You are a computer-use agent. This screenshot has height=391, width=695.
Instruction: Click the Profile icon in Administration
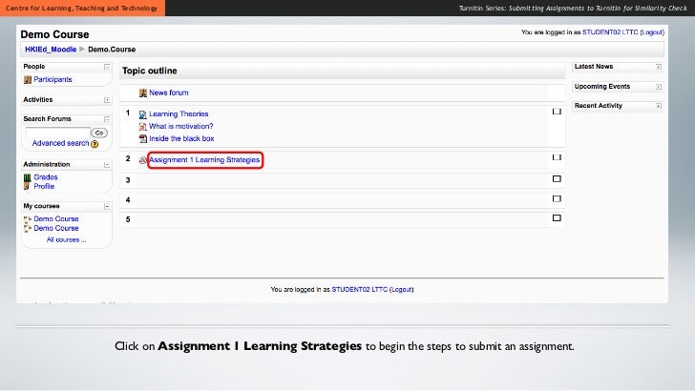coord(27,186)
